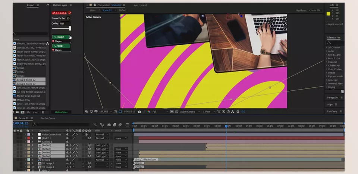This screenshot has height=174, width=358.
Task: Switch to the Reflect composition tab
Action: click(x=123, y=10)
